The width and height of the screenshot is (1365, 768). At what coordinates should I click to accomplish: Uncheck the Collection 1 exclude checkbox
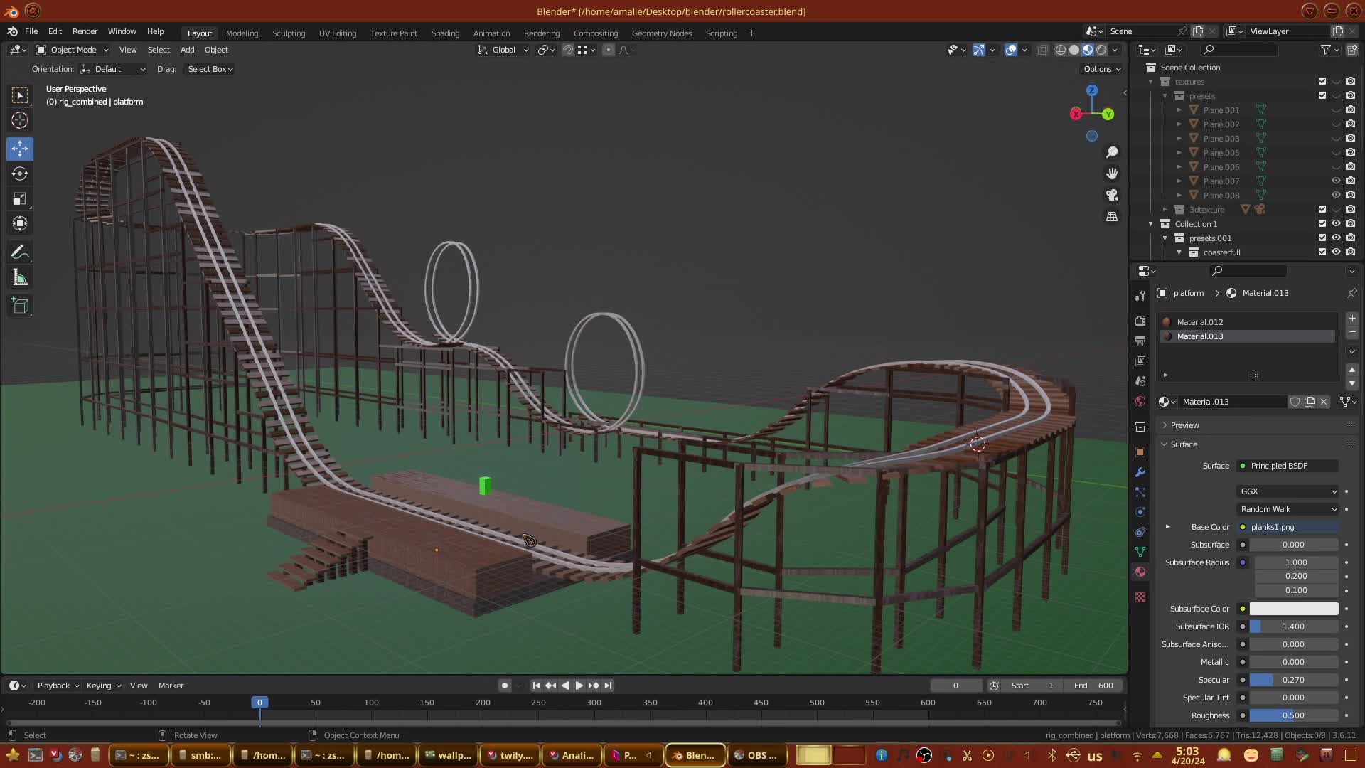(1322, 224)
